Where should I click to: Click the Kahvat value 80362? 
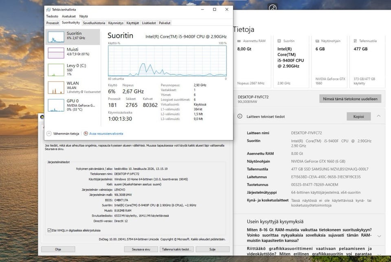tap(150, 105)
